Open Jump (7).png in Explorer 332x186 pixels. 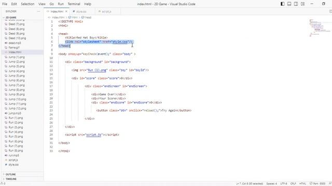click(x=17, y=85)
